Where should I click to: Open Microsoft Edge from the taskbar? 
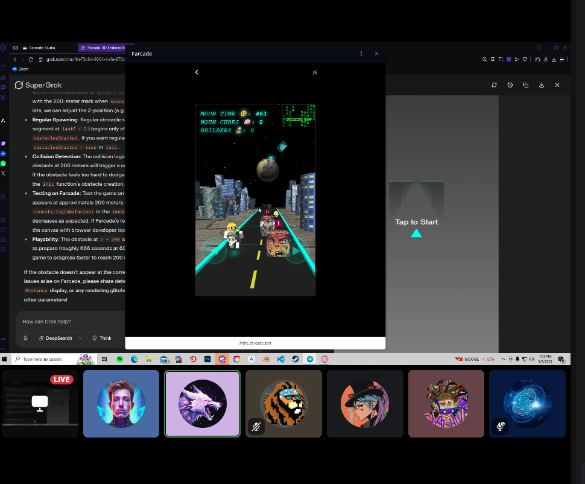(134, 359)
